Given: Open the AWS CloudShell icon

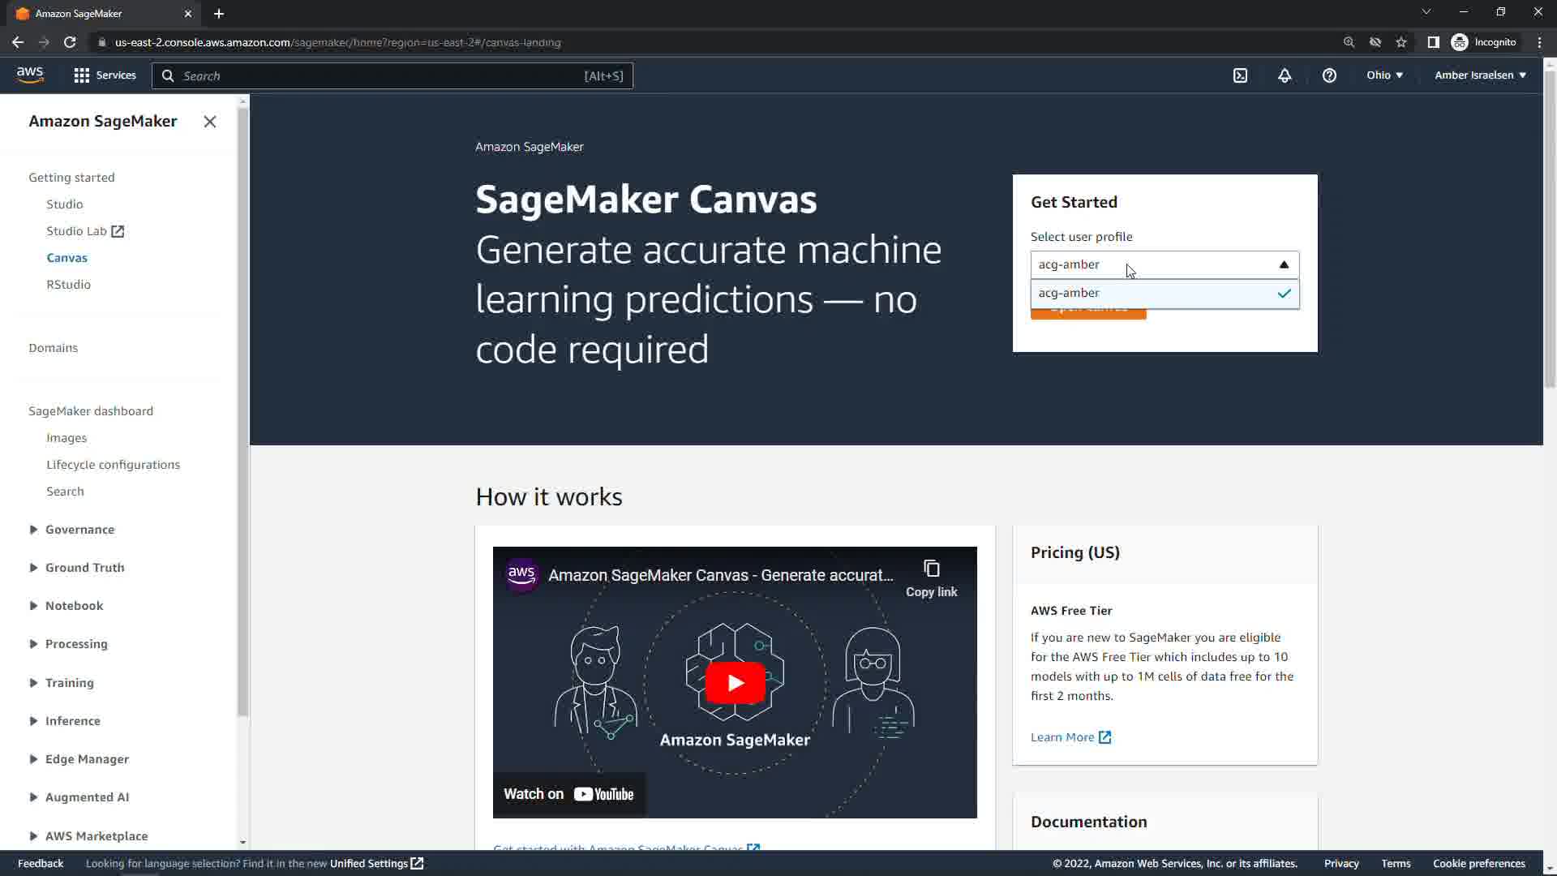Looking at the screenshot, I should [x=1240, y=75].
